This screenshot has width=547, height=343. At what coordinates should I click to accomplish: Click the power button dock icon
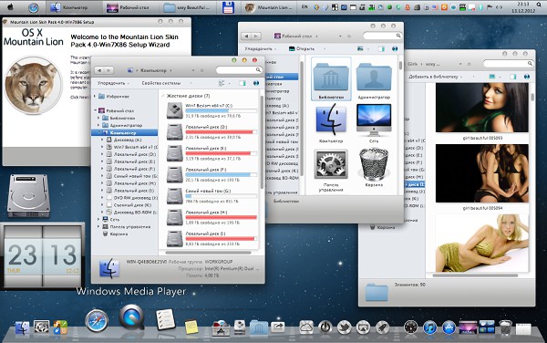[x=325, y=327]
